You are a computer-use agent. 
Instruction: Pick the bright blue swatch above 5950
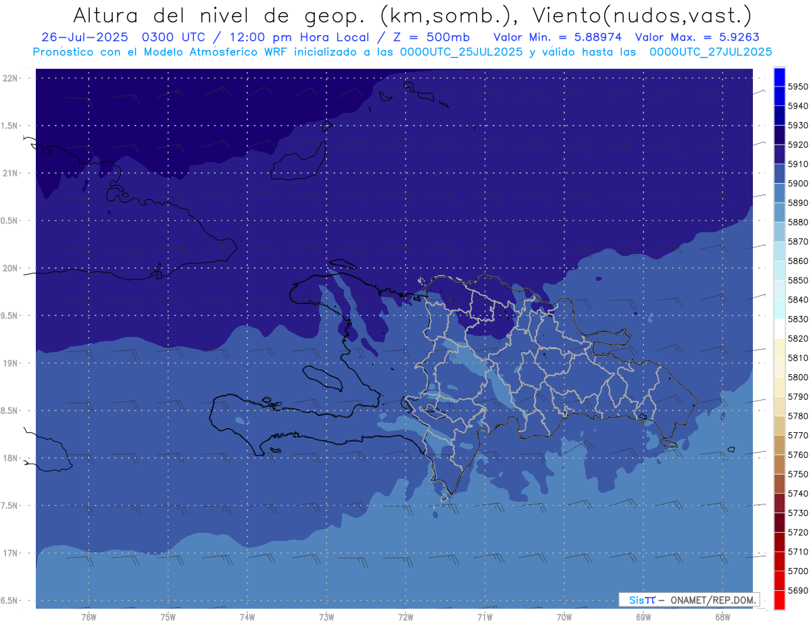tap(779, 77)
